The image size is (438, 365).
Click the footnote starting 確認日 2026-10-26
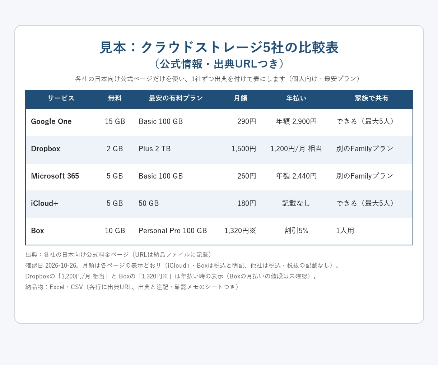point(182,265)
